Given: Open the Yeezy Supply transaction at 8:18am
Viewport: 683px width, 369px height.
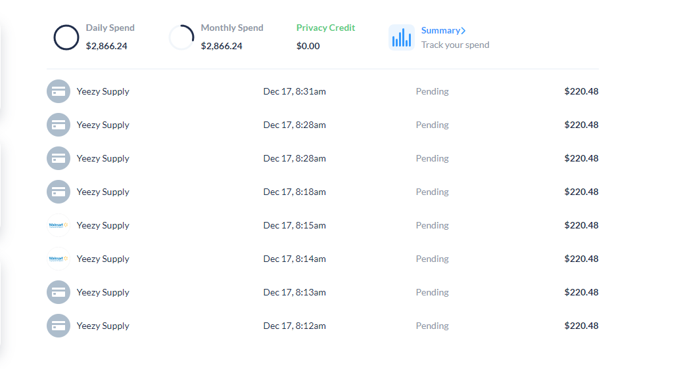Looking at the screenshot, I should point(322,192).
